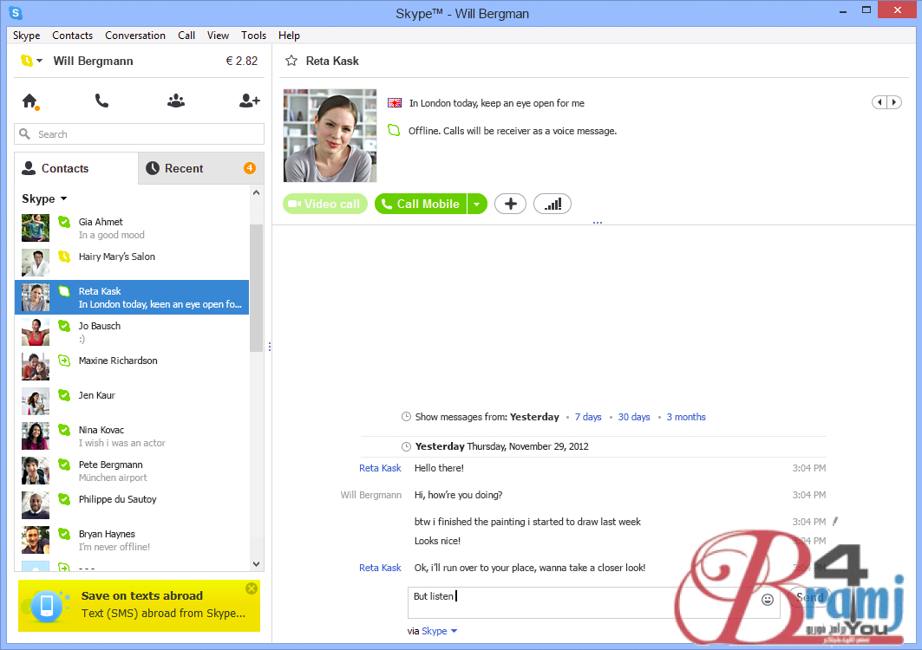922x650 pixels.
Task: Click contact list scroll up arrow
Action: 257,192
